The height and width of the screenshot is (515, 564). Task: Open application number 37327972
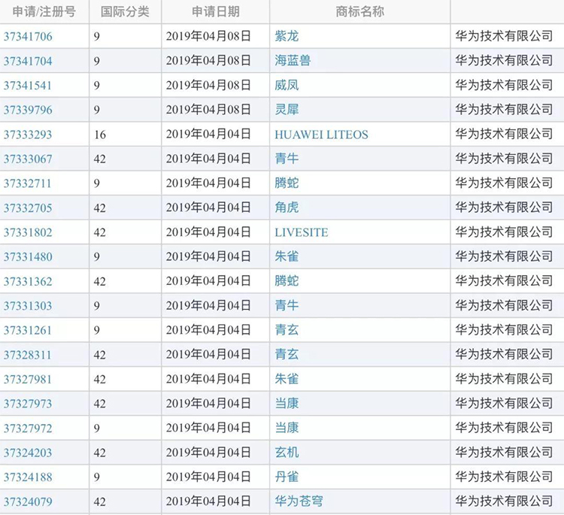pyautogui.click(x=28, y=428)
